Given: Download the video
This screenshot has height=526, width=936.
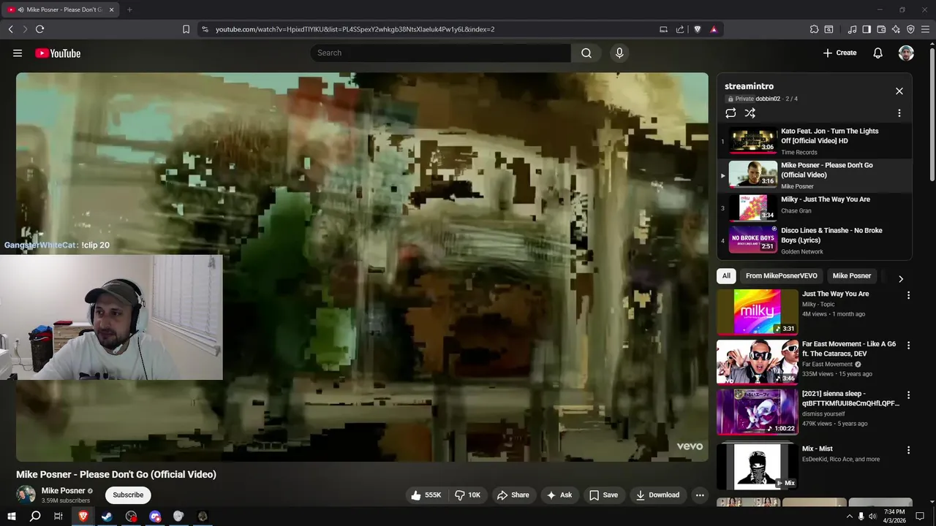Looking at the screenshot, I should pos(658,495).
